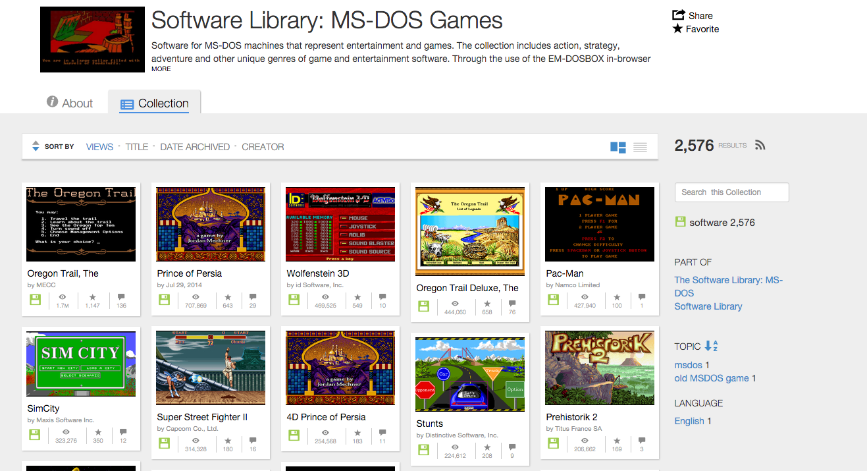
Task: Click the TOPIC alphabetical sort icon
Action: [x=711, y=346]
